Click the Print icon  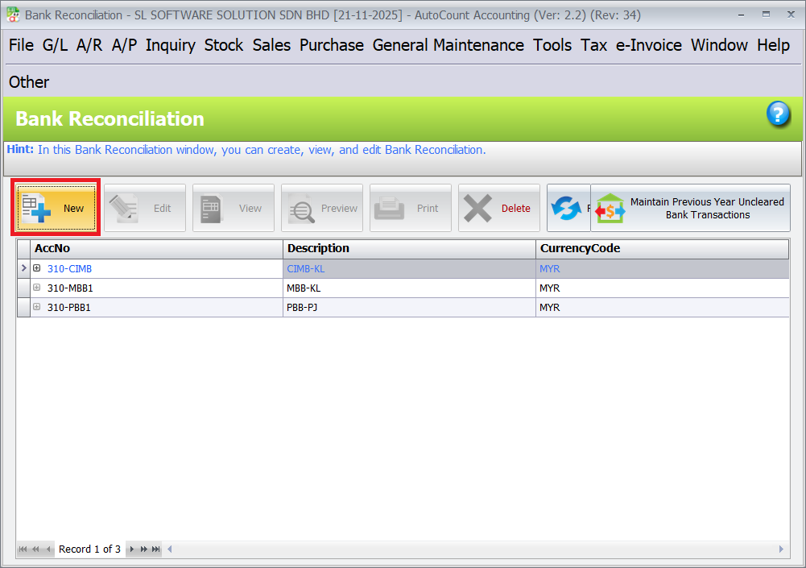coord(410,207)
